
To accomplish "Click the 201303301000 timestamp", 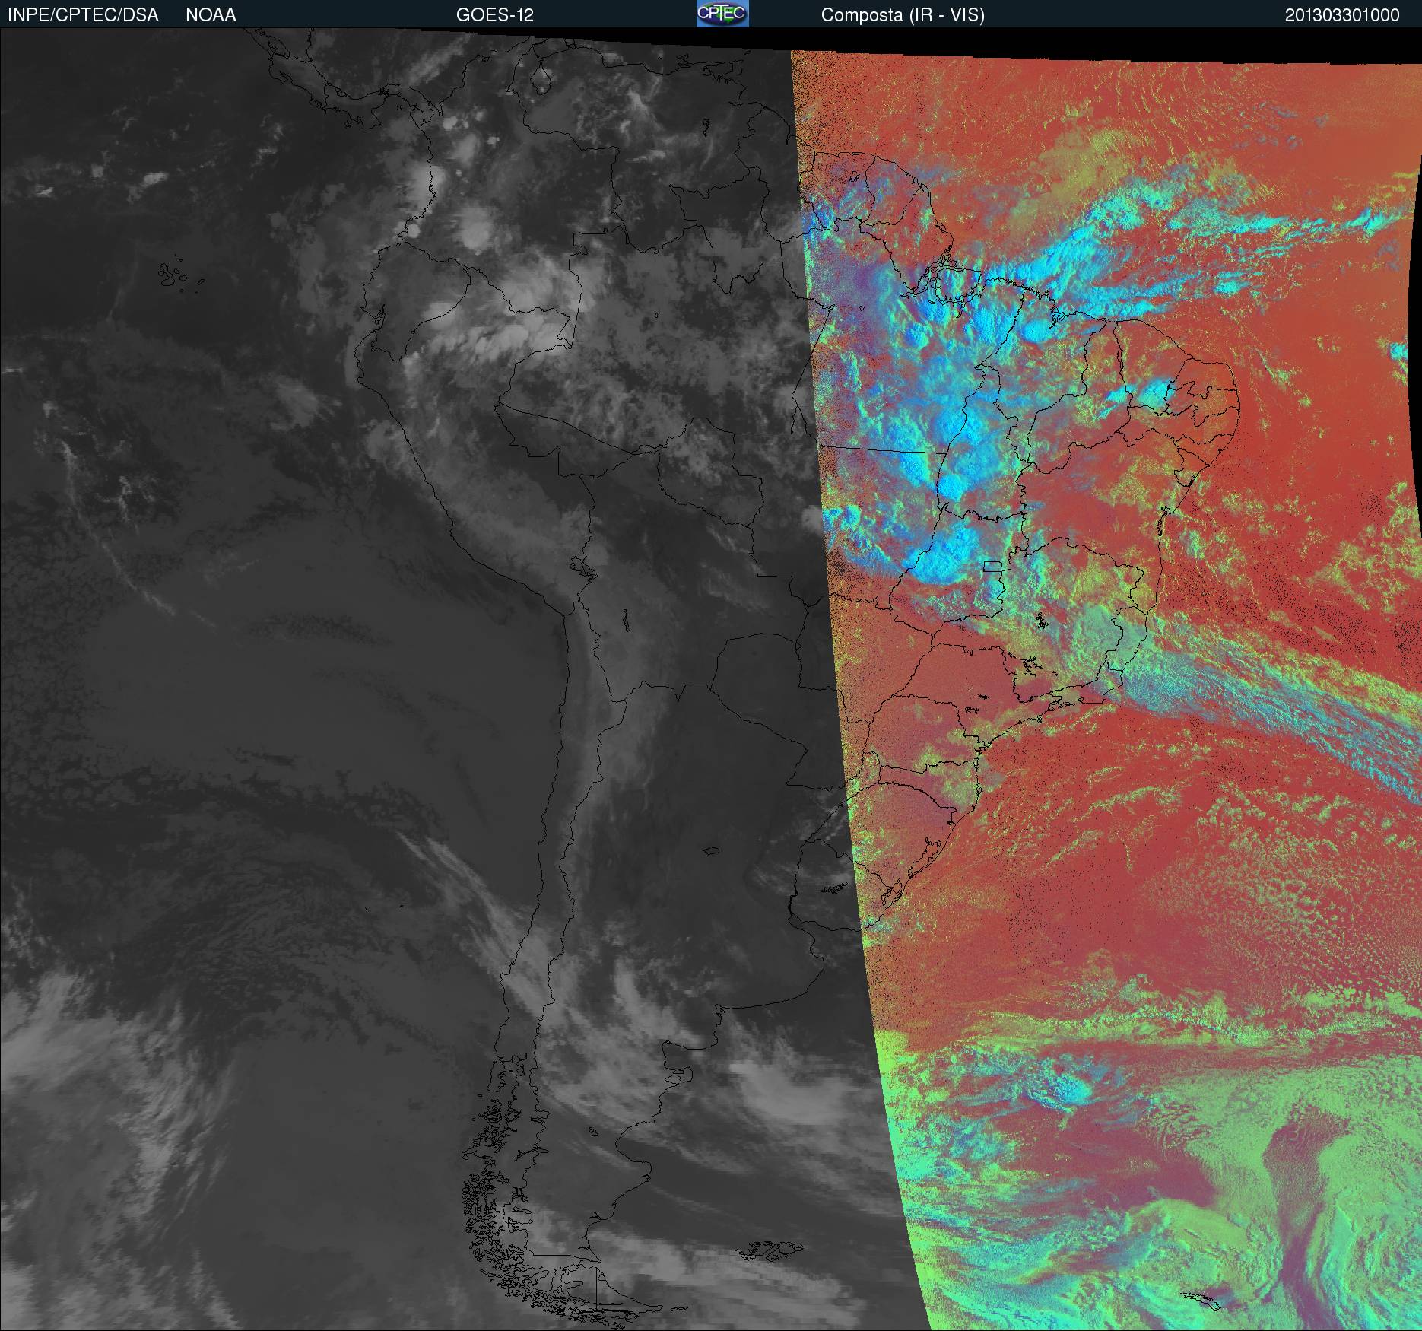I will pyautogui.click(x=1342, y=15).
